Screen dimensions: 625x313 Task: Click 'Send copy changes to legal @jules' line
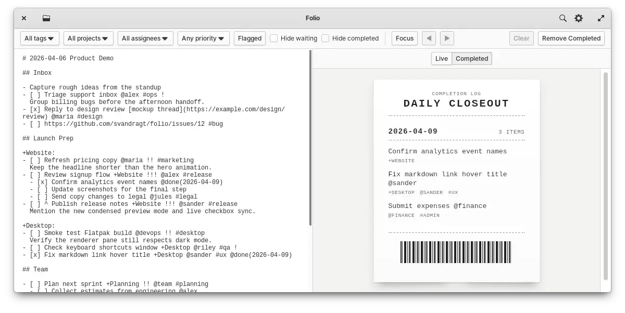point(114,197)
